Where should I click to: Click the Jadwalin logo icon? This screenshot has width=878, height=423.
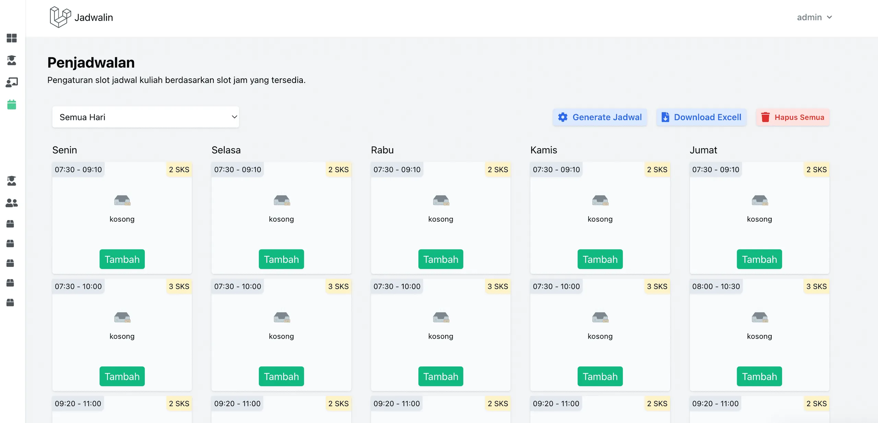coord(60,17)
